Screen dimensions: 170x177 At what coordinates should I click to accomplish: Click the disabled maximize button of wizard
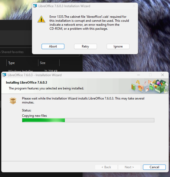coord(150,75)
